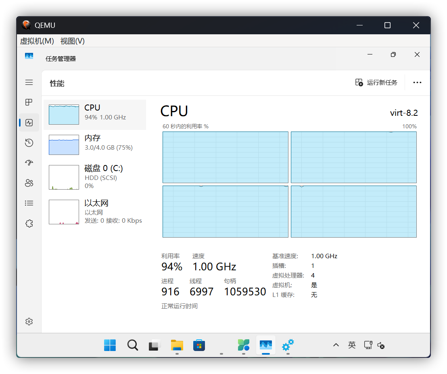
Task: Select the 以太网 network item
Action: [94, 212]
